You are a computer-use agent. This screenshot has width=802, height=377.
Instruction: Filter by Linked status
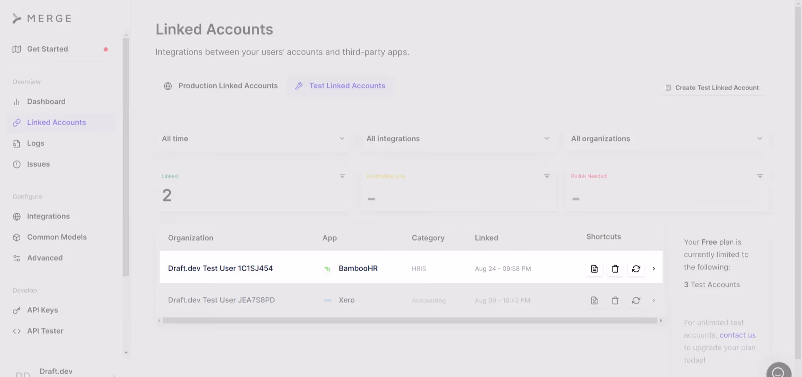(x=342, y=176)
